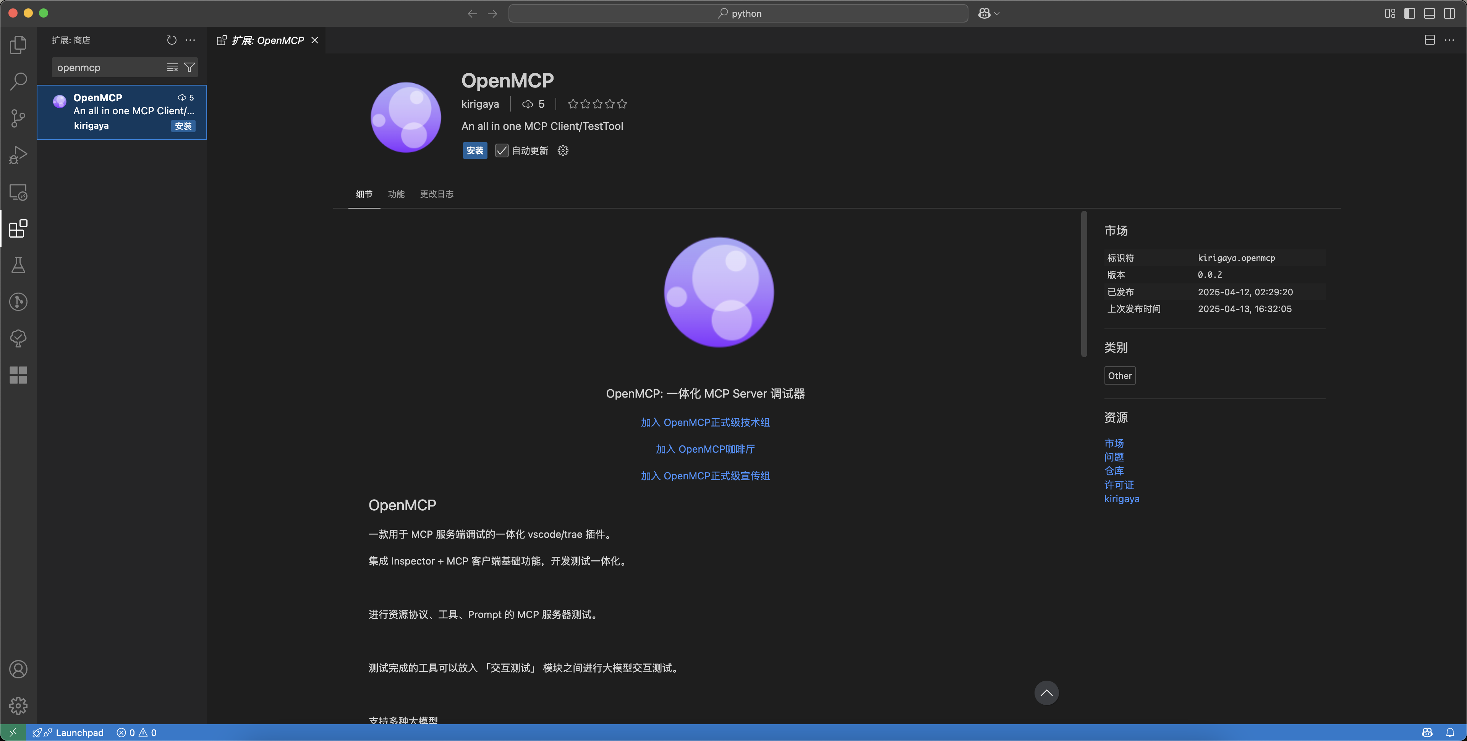
Task: Toggle primary side bar layout button
Action: pos(1409,13)
